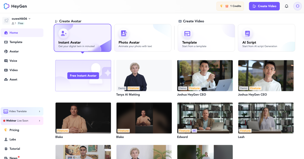Click the Leah name label
The image size is (304, 159).
241,137
